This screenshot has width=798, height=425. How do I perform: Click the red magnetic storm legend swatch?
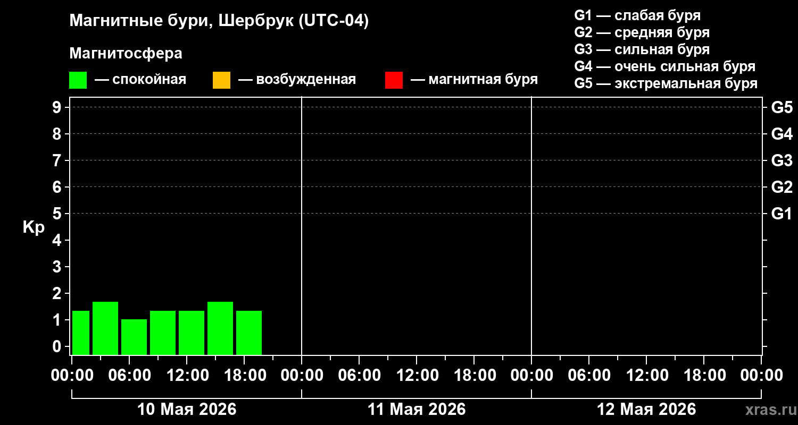394,80
